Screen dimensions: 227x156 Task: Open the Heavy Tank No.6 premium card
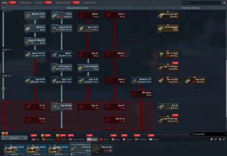[168, 15]
